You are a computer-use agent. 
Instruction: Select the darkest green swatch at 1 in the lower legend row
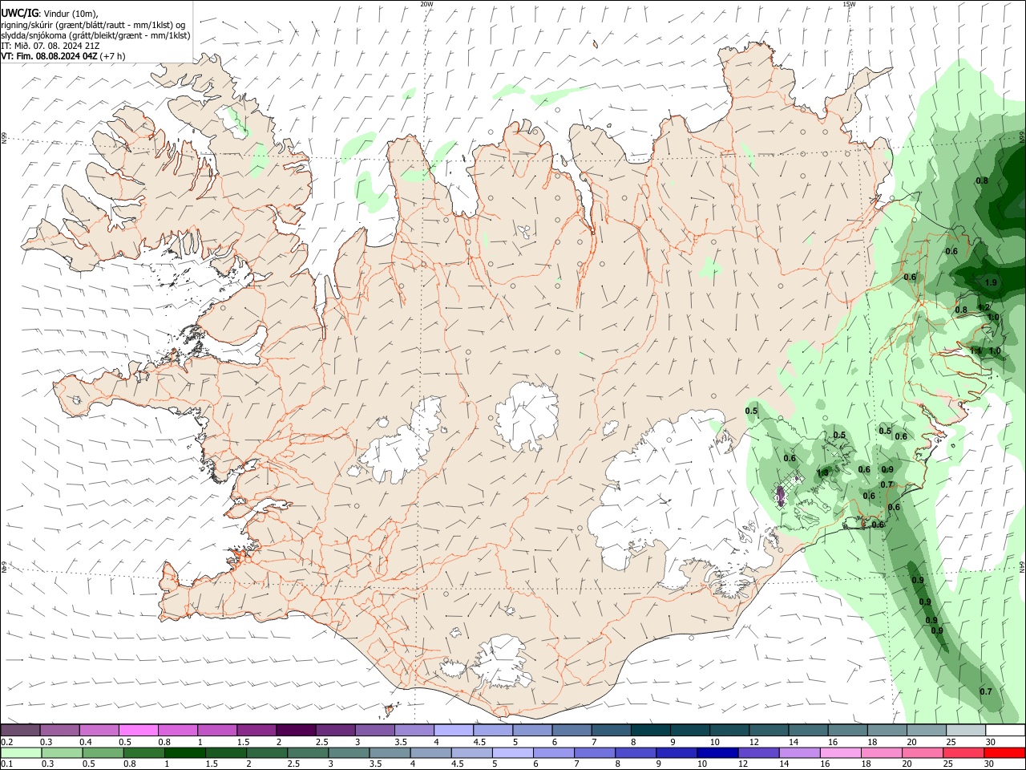tap(185, 753)
